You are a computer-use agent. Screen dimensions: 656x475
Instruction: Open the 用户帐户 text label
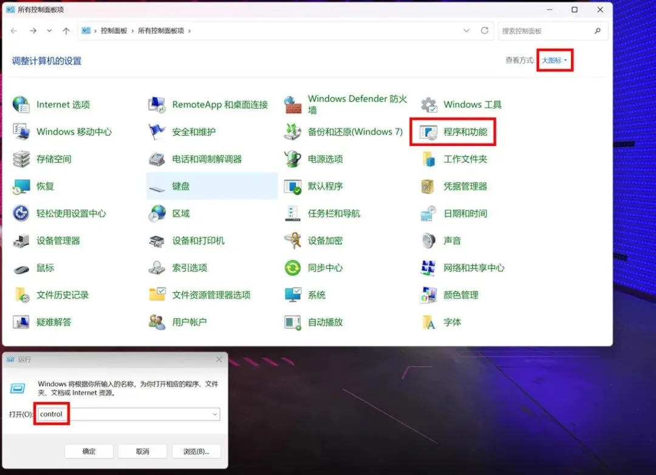pos(189,322)
